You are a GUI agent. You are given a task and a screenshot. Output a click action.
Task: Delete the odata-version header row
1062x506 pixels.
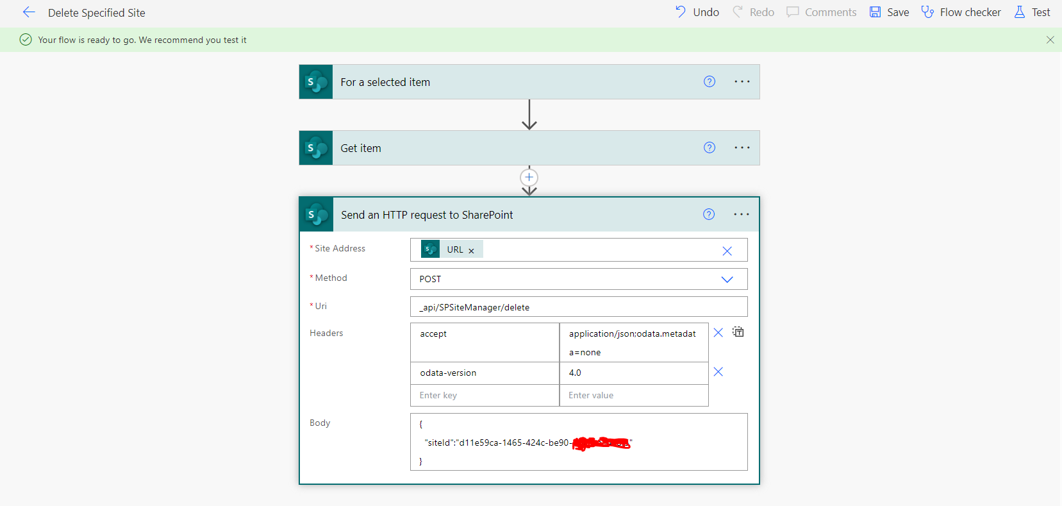(718, 372)
